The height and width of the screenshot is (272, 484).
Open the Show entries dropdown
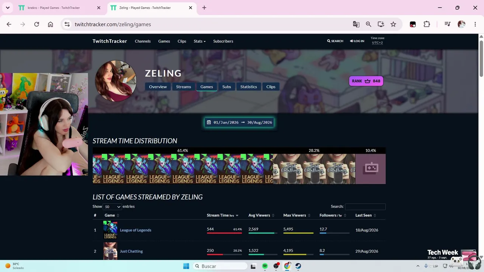point(112,207)
